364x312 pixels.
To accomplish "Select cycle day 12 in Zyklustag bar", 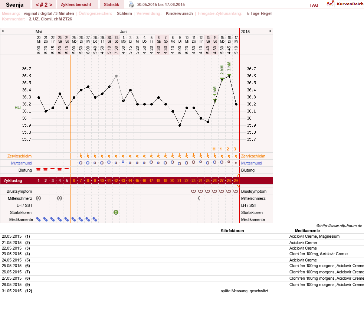I will click(x=116, y=181).
